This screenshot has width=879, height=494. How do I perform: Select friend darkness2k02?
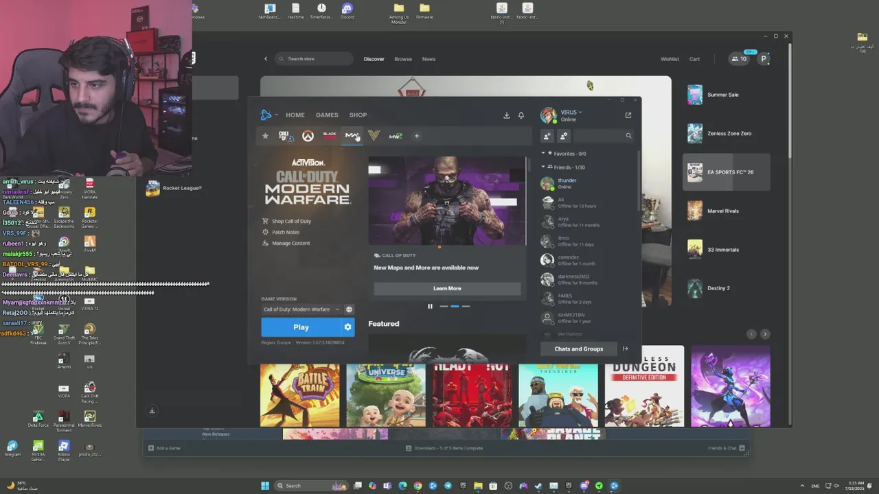(x=587, y=279)
